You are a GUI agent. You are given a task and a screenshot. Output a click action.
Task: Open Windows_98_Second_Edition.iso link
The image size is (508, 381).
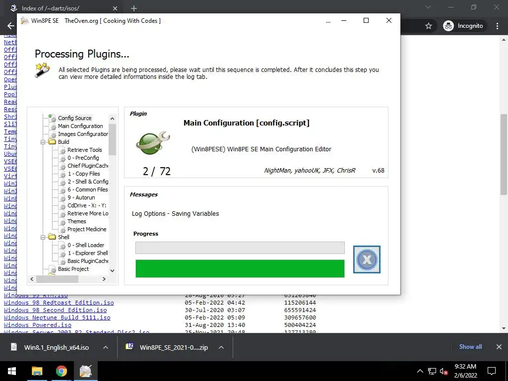56,310
